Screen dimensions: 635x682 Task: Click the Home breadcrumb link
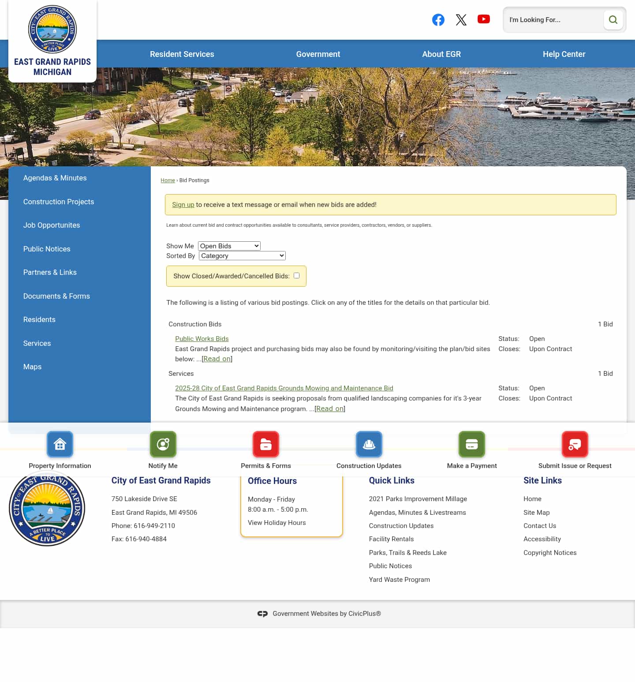pyautogui.click(x=168, y=180)
